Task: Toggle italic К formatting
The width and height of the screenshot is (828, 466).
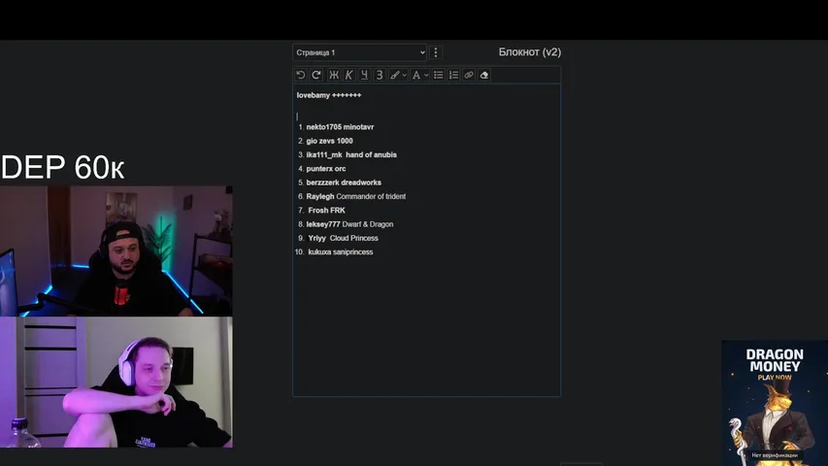Action: 349,75
